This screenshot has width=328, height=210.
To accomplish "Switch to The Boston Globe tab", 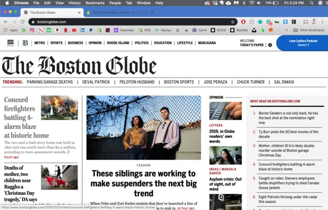I will [x=52, y=13].
